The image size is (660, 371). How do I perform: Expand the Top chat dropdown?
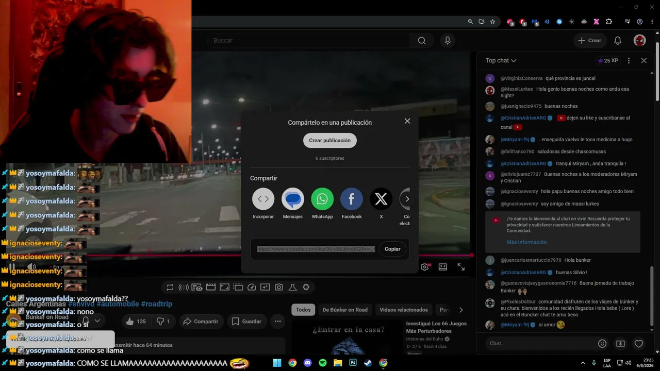click(501, 60)
